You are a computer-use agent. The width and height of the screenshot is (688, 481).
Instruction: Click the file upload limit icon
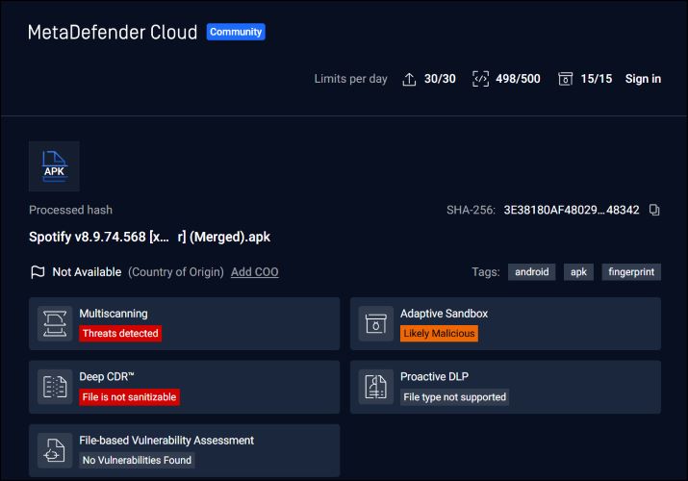409,79
